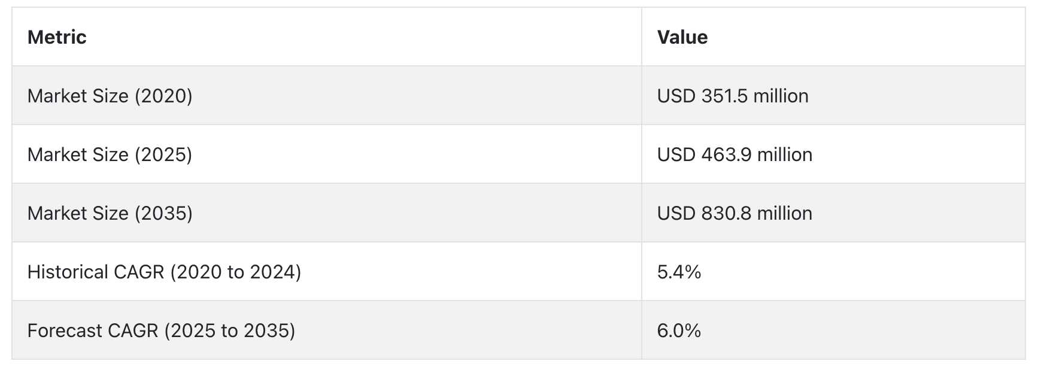Click the Market Size (2025) label
1038x370 pixels.
(x=110, y=154)
